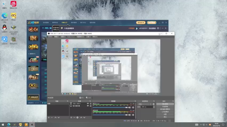Switch to 在线客服 tab in 09 platform
Image resolution: width=227 pixels, height=127 pixels.
pyautogui.click(x=46, y=23)
